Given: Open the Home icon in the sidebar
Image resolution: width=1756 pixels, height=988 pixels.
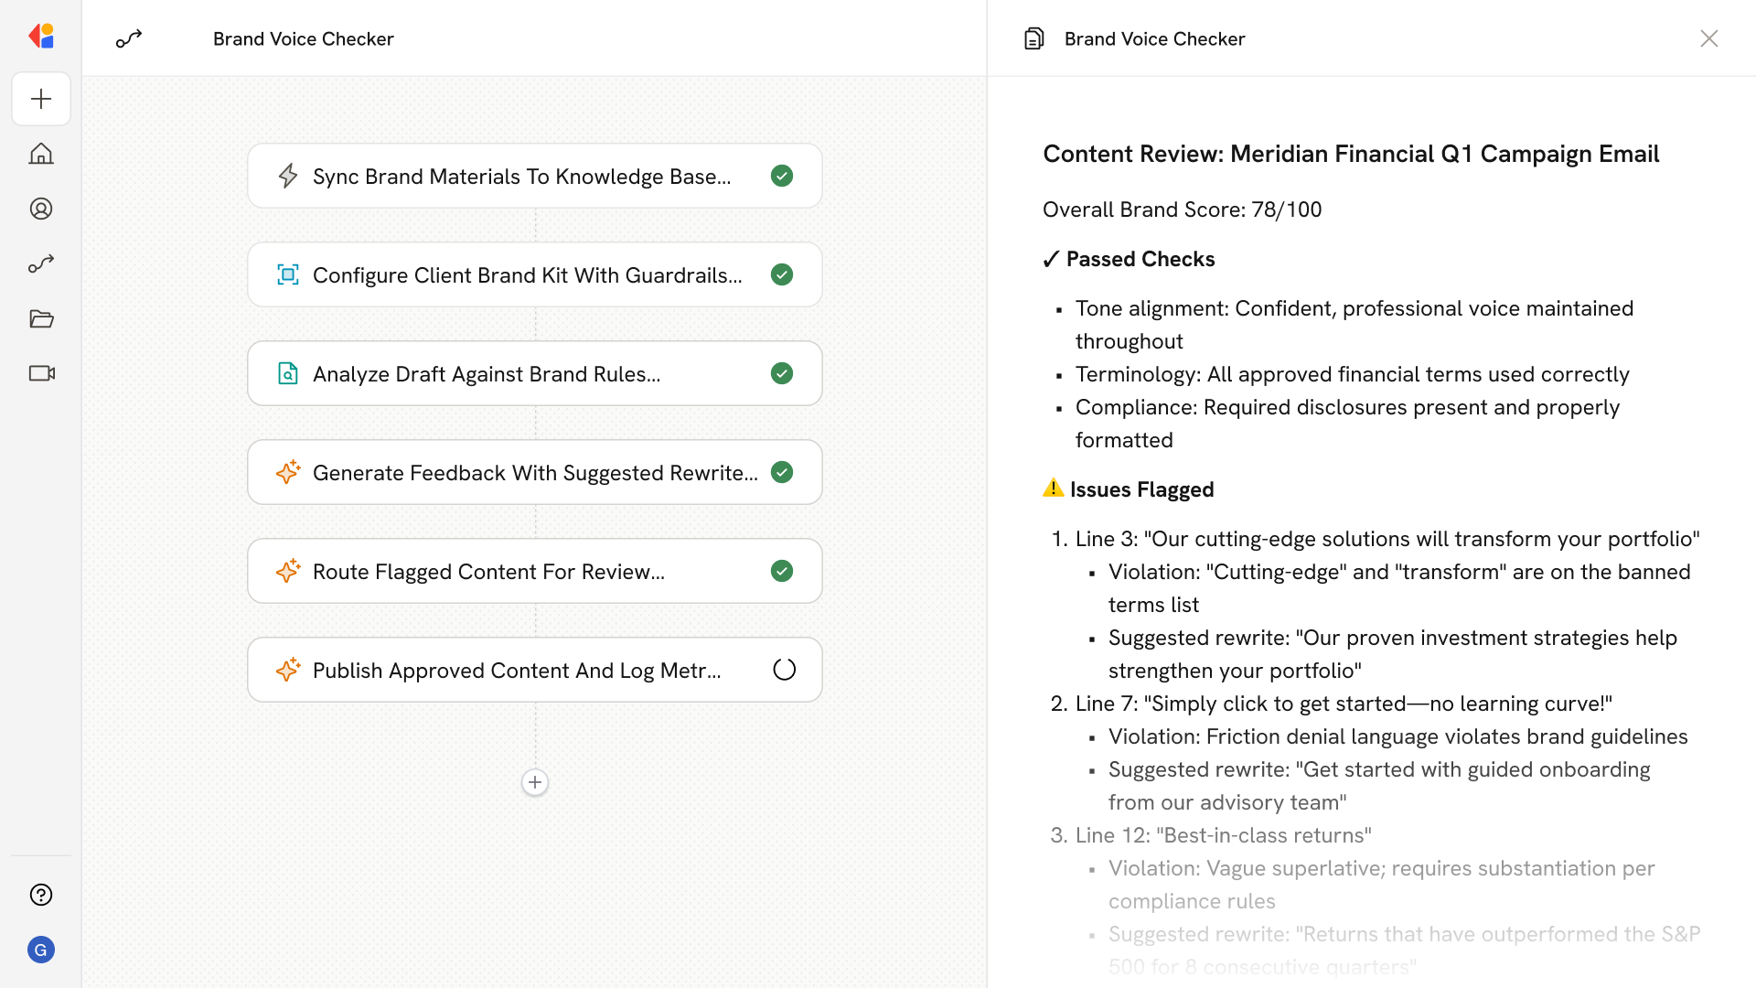Looking at the screenshot, I should click(41, 154).
